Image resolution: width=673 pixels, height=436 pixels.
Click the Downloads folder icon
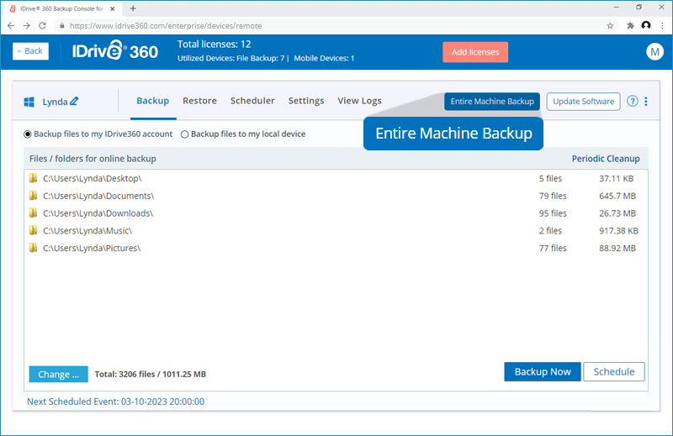(x=33, y=213)
